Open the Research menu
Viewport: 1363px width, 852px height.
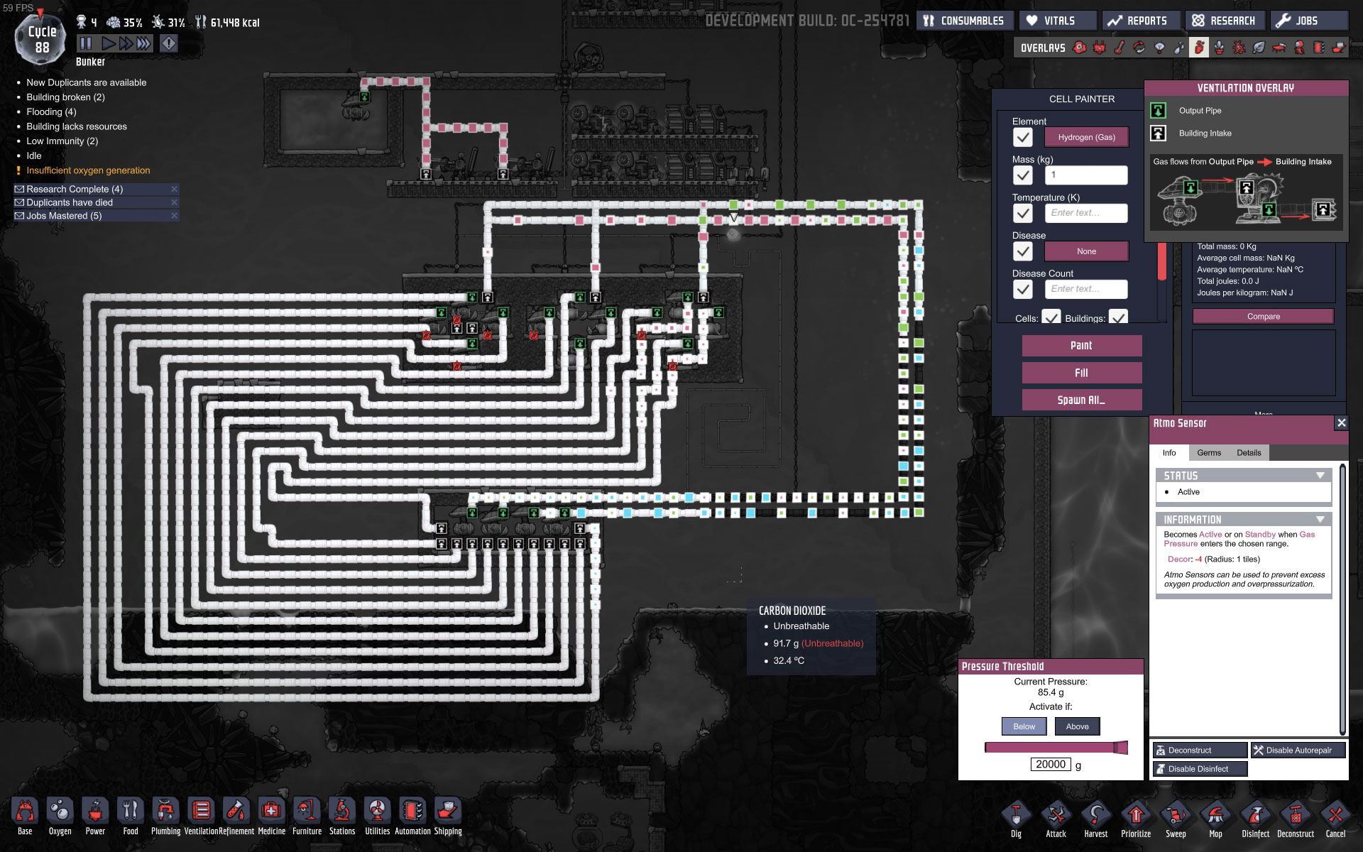[x=1224, y=21]
